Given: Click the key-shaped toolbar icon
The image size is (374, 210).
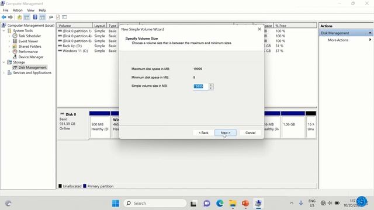Looking at the screenshot, I should click(x=51, y=17).
